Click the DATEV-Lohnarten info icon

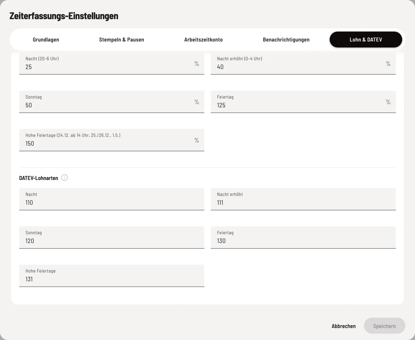click(64, 178)
